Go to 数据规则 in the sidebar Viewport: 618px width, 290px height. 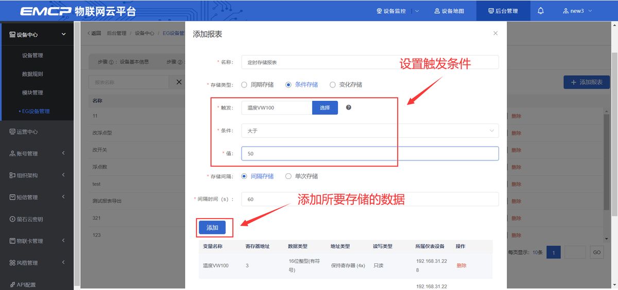(32, 74)
